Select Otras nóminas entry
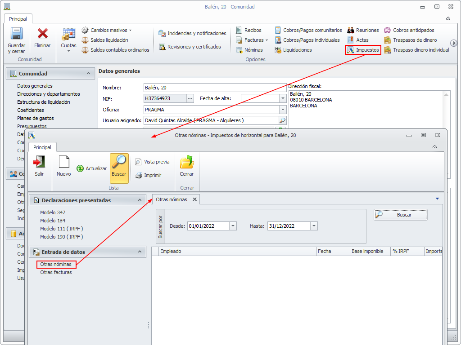Viewport: 461px width, 345px height. [56, 264]
